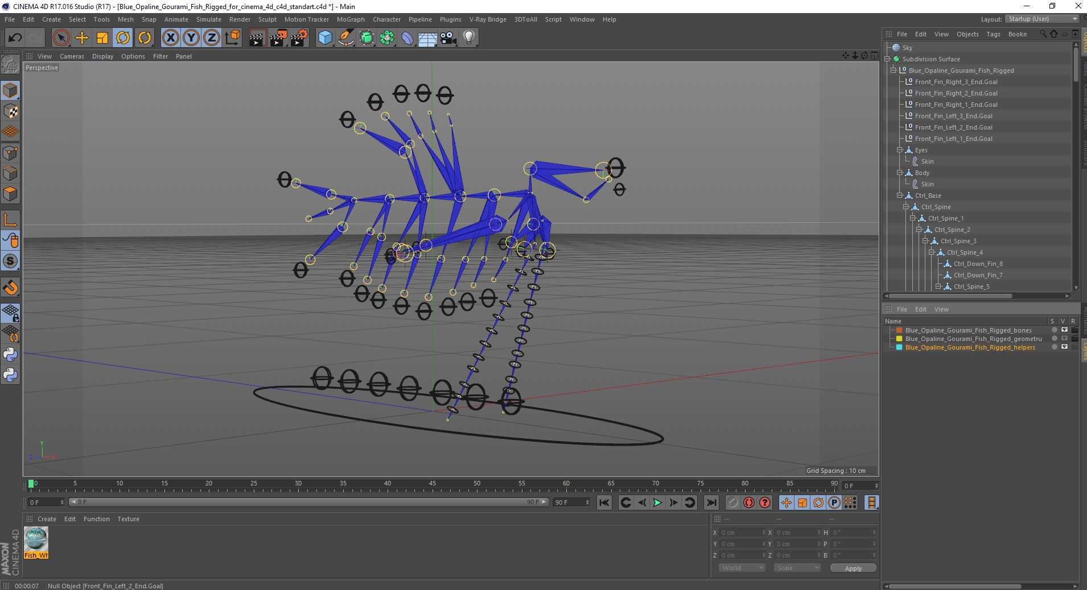
Task: Click the Floor environment icon
Action: (427, 38)
